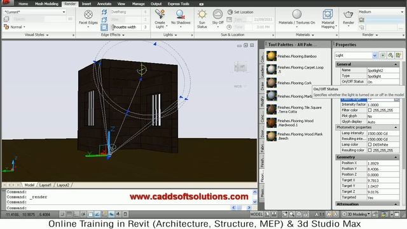The image size is (407, 229).
Task: Toggle Ortho Mode in the status bar
Action: [x=76, y=214]
